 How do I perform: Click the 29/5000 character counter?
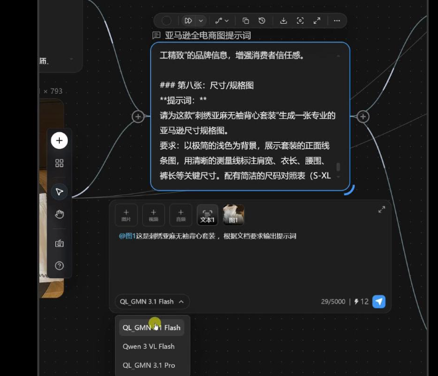click(333, 302)
